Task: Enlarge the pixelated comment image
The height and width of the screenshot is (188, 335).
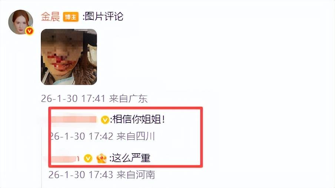Action: pyautogui.click(x=69, y=57)
